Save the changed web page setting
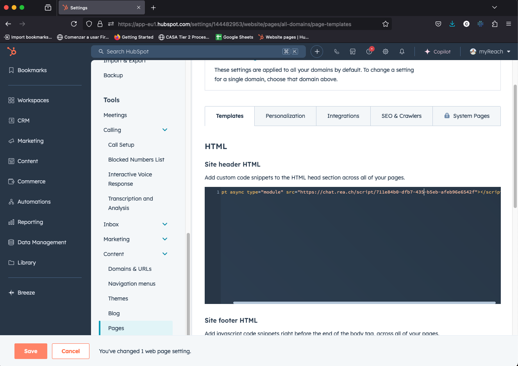 click(x=31, y=351)
